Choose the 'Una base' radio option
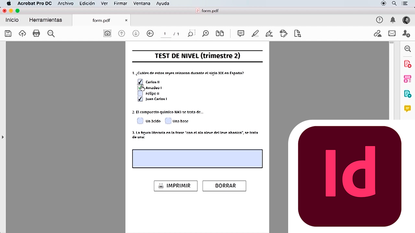 pyautogui.click(x=168, y=121)
